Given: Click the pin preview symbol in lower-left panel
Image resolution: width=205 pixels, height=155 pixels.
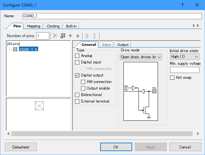Looking at the screenshot, I should coord(39,106).
